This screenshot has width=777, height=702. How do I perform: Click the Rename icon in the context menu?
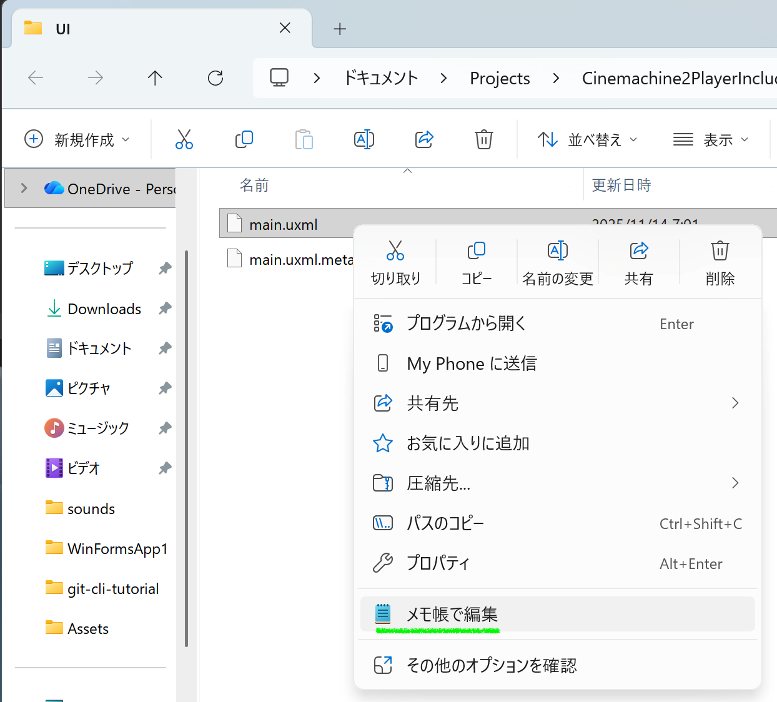pos(557,251)
